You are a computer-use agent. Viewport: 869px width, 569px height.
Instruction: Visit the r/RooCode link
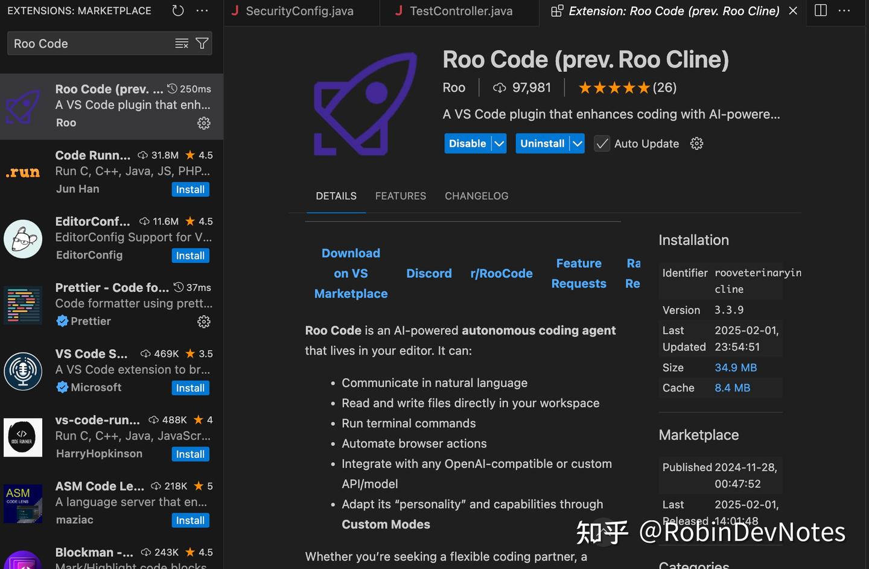coord(501,273)
